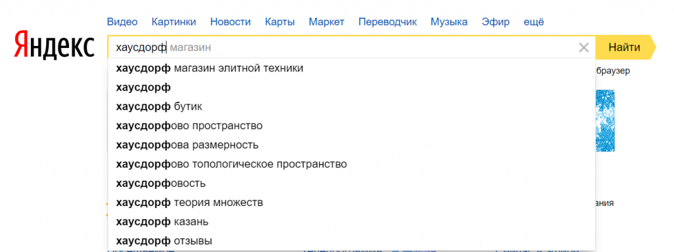Select suggestion хаусдорф магазин элитной техники

pos(351,68)
